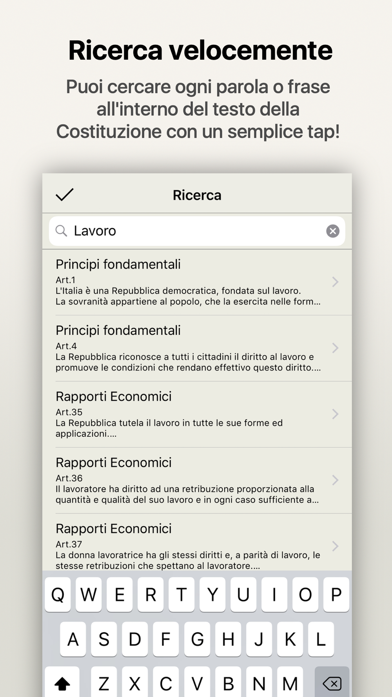Tap the magnifying glass search icon
Screen dimensions: 392x697
[x=61, y=231]
